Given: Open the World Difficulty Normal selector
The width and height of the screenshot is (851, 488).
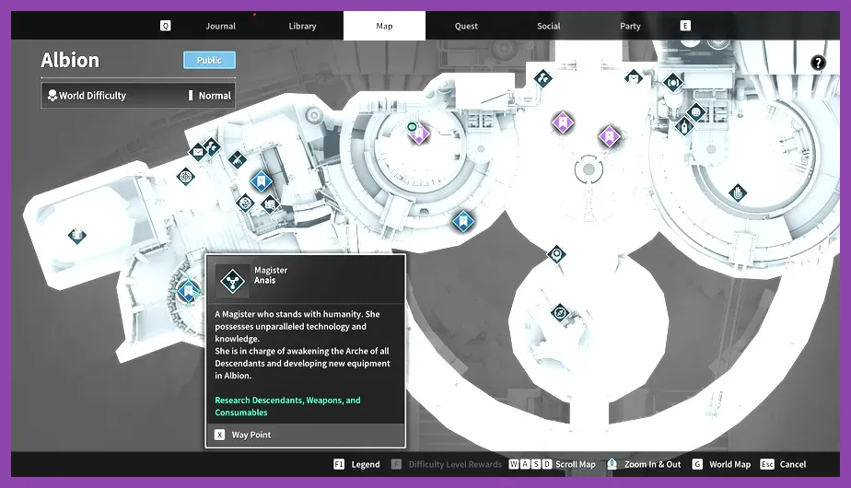Looking at the screenshot, I should pos(138,96).
